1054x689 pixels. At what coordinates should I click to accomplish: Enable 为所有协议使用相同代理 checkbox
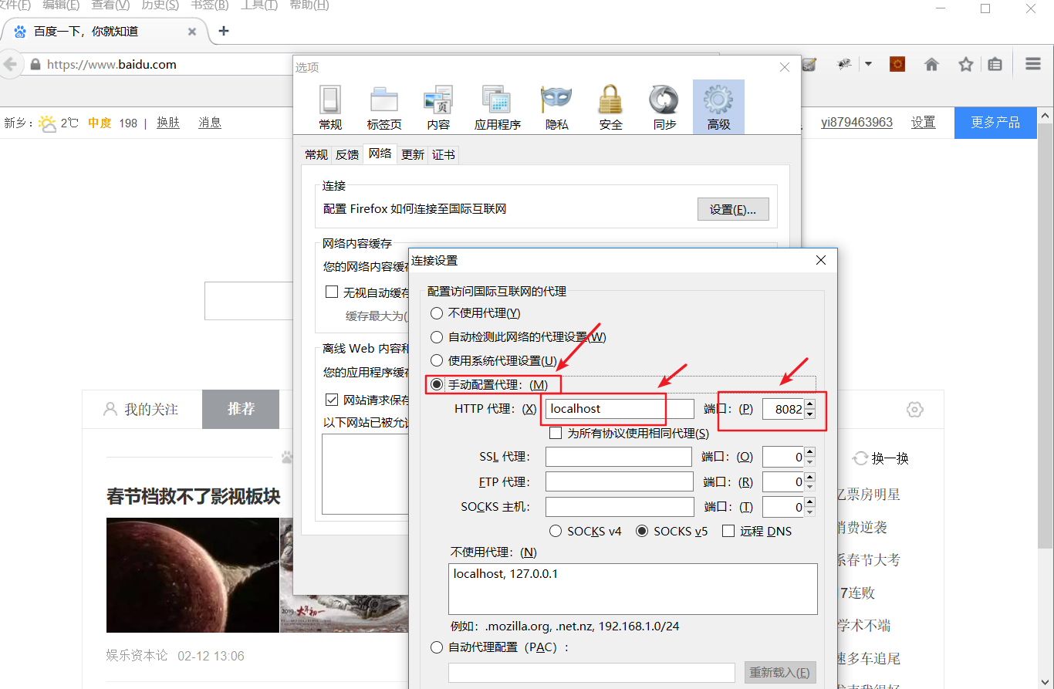(556, 432)
